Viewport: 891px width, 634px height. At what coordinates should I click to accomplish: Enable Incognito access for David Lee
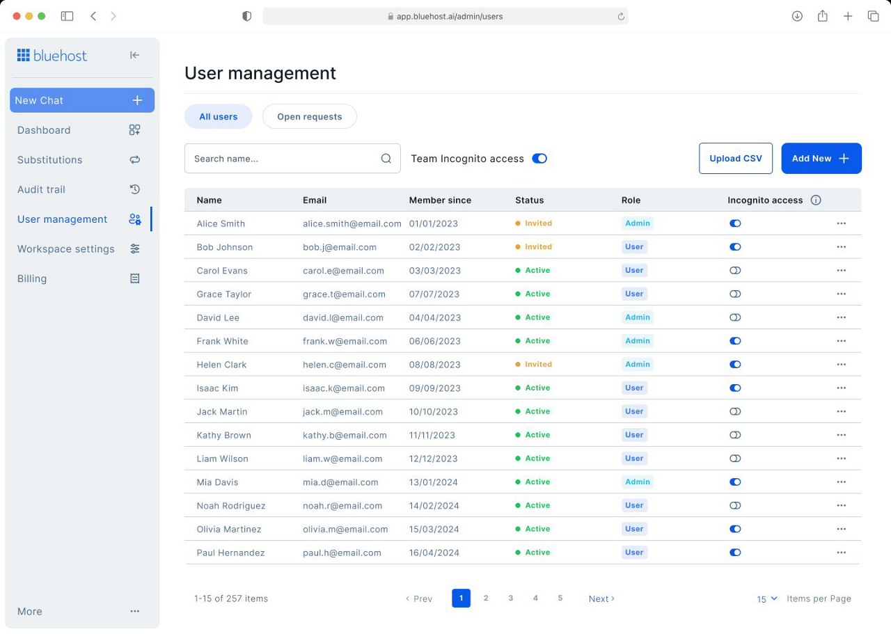(x=735, y=317)
